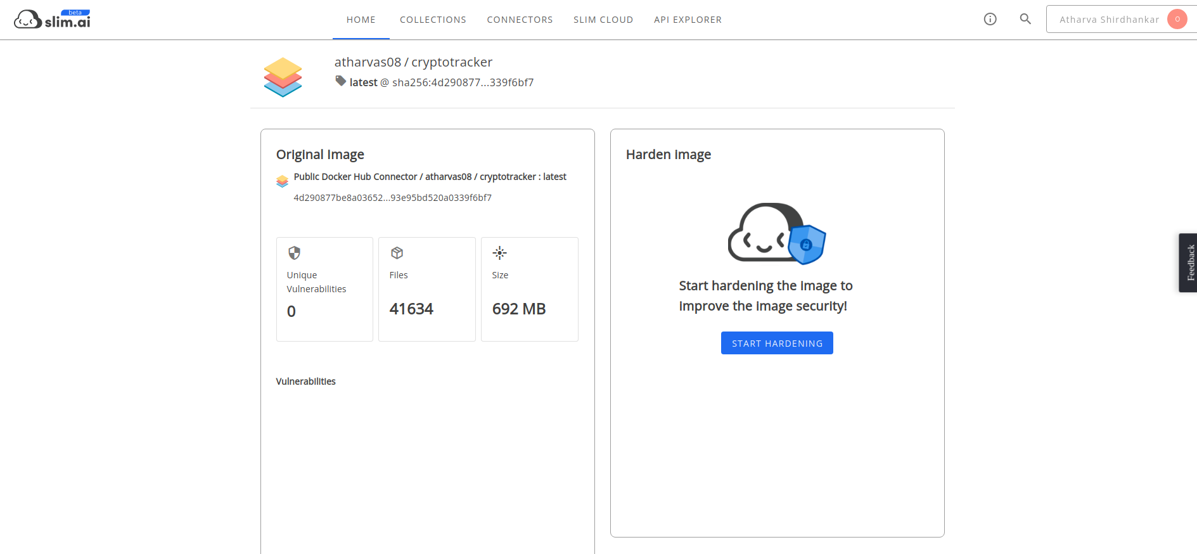Open the Collections tab

433,20
